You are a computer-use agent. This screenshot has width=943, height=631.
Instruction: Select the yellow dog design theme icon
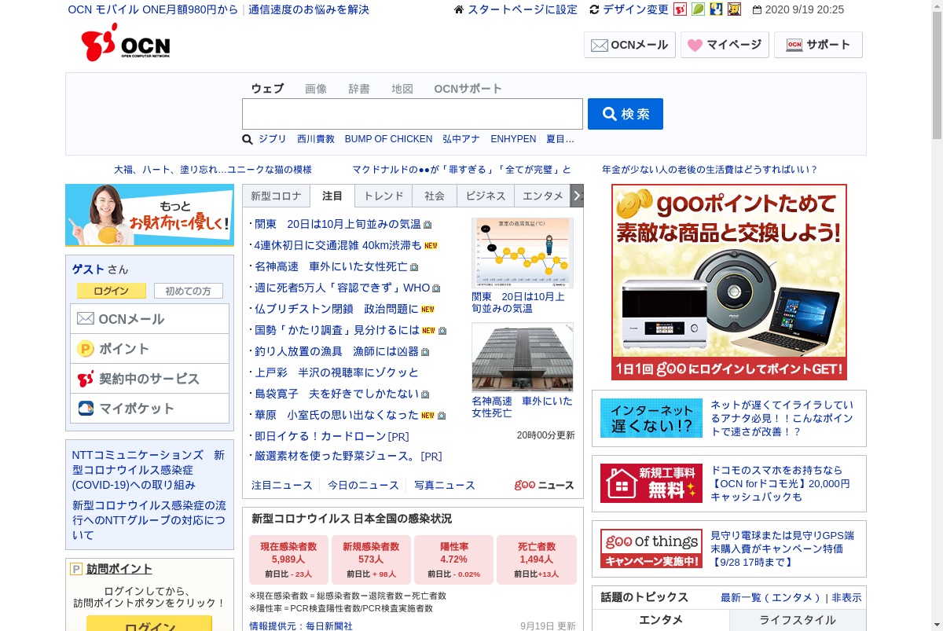coord(734,9)
